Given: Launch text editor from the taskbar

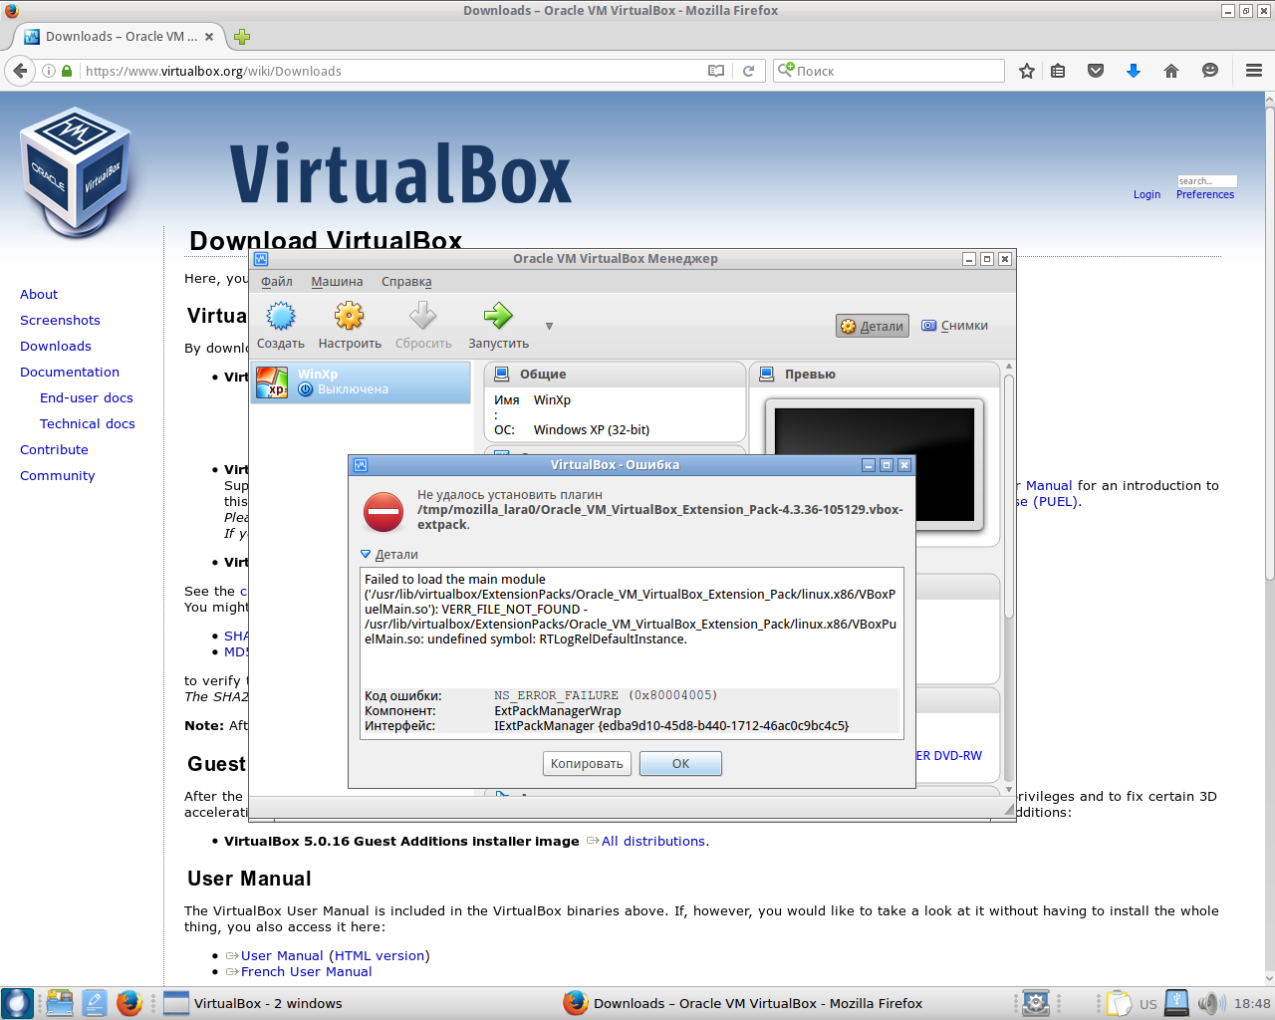Looking at the screenshot, I should (95, 1003).
